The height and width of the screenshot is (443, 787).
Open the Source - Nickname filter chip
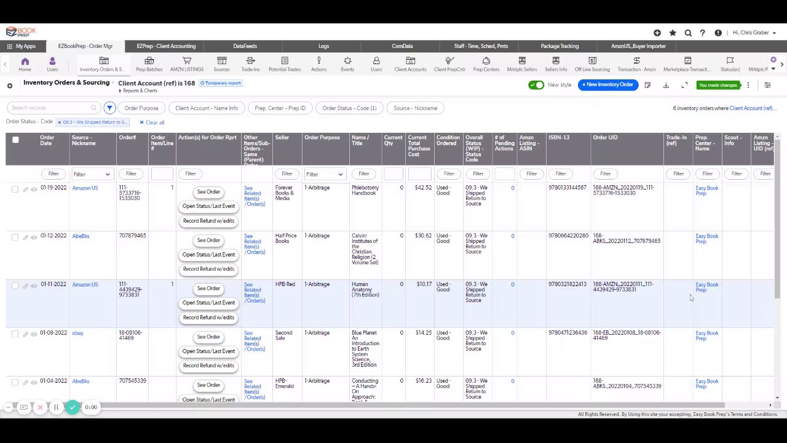[415, 108]
